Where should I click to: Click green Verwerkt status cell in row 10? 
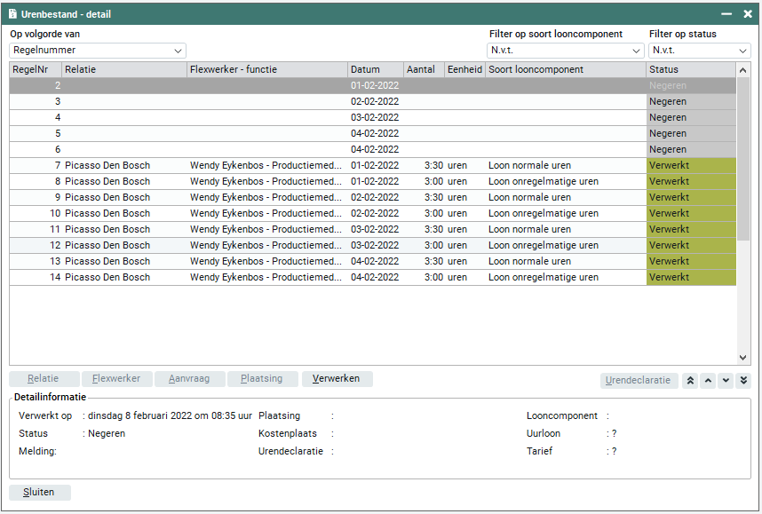coord(690,213)
